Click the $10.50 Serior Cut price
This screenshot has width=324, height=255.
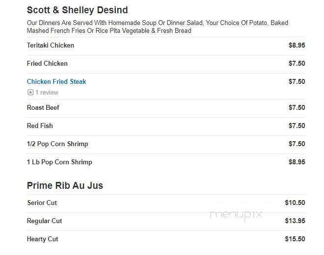[295, 203]
